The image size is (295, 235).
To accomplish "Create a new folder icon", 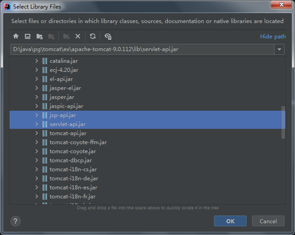I will 66,36.
